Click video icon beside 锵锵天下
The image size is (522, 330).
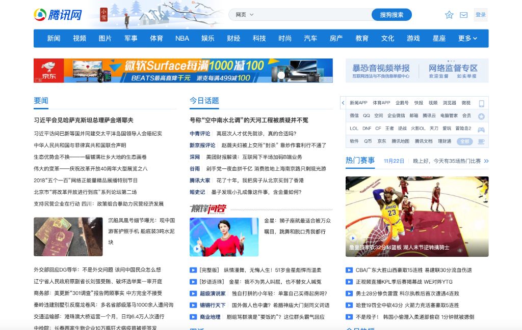click(x=193, y=305)
